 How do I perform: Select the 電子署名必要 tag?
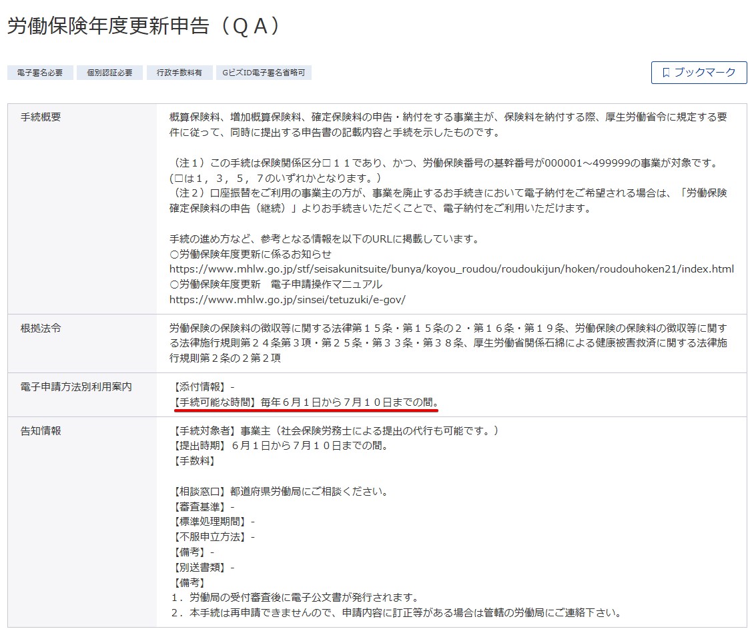40,73
